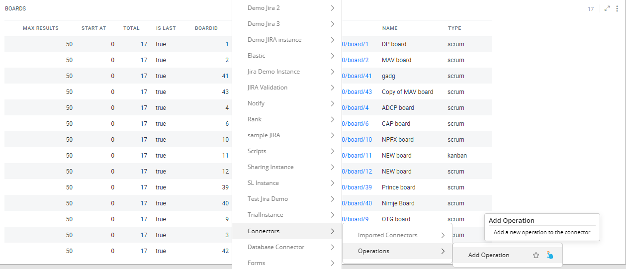Click the TYPE column header
This screenshot has height=269, width=626.
pos(454,28)
